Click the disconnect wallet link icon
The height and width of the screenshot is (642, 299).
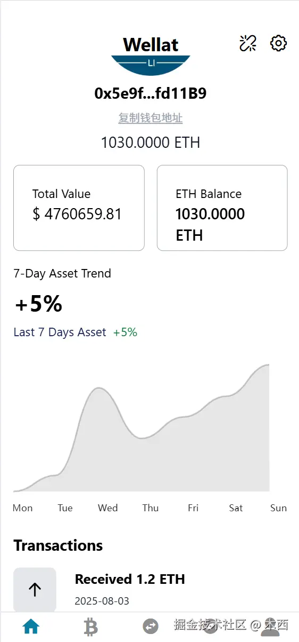tap(248, 43)
